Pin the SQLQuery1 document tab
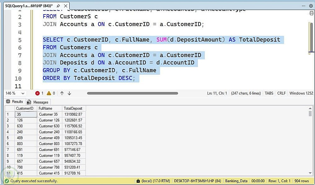The image size is (315, 185). coord(58,6)
